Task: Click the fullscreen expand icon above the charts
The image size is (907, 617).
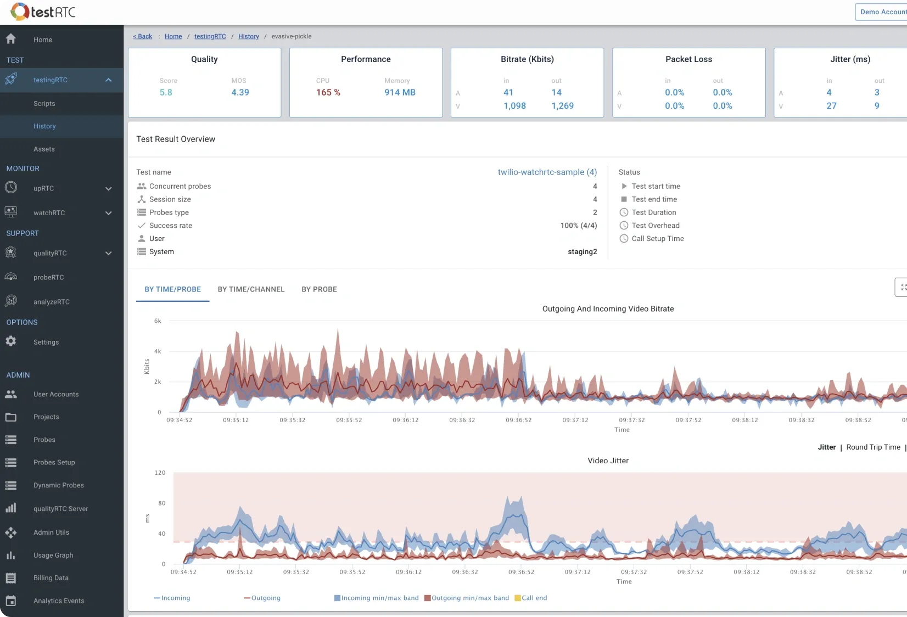Action: point(903,287)
